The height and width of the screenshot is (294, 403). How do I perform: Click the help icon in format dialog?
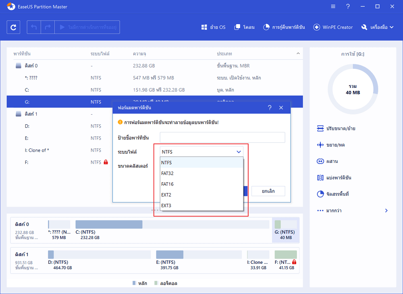pyautogui.click(x=269, y=108)
